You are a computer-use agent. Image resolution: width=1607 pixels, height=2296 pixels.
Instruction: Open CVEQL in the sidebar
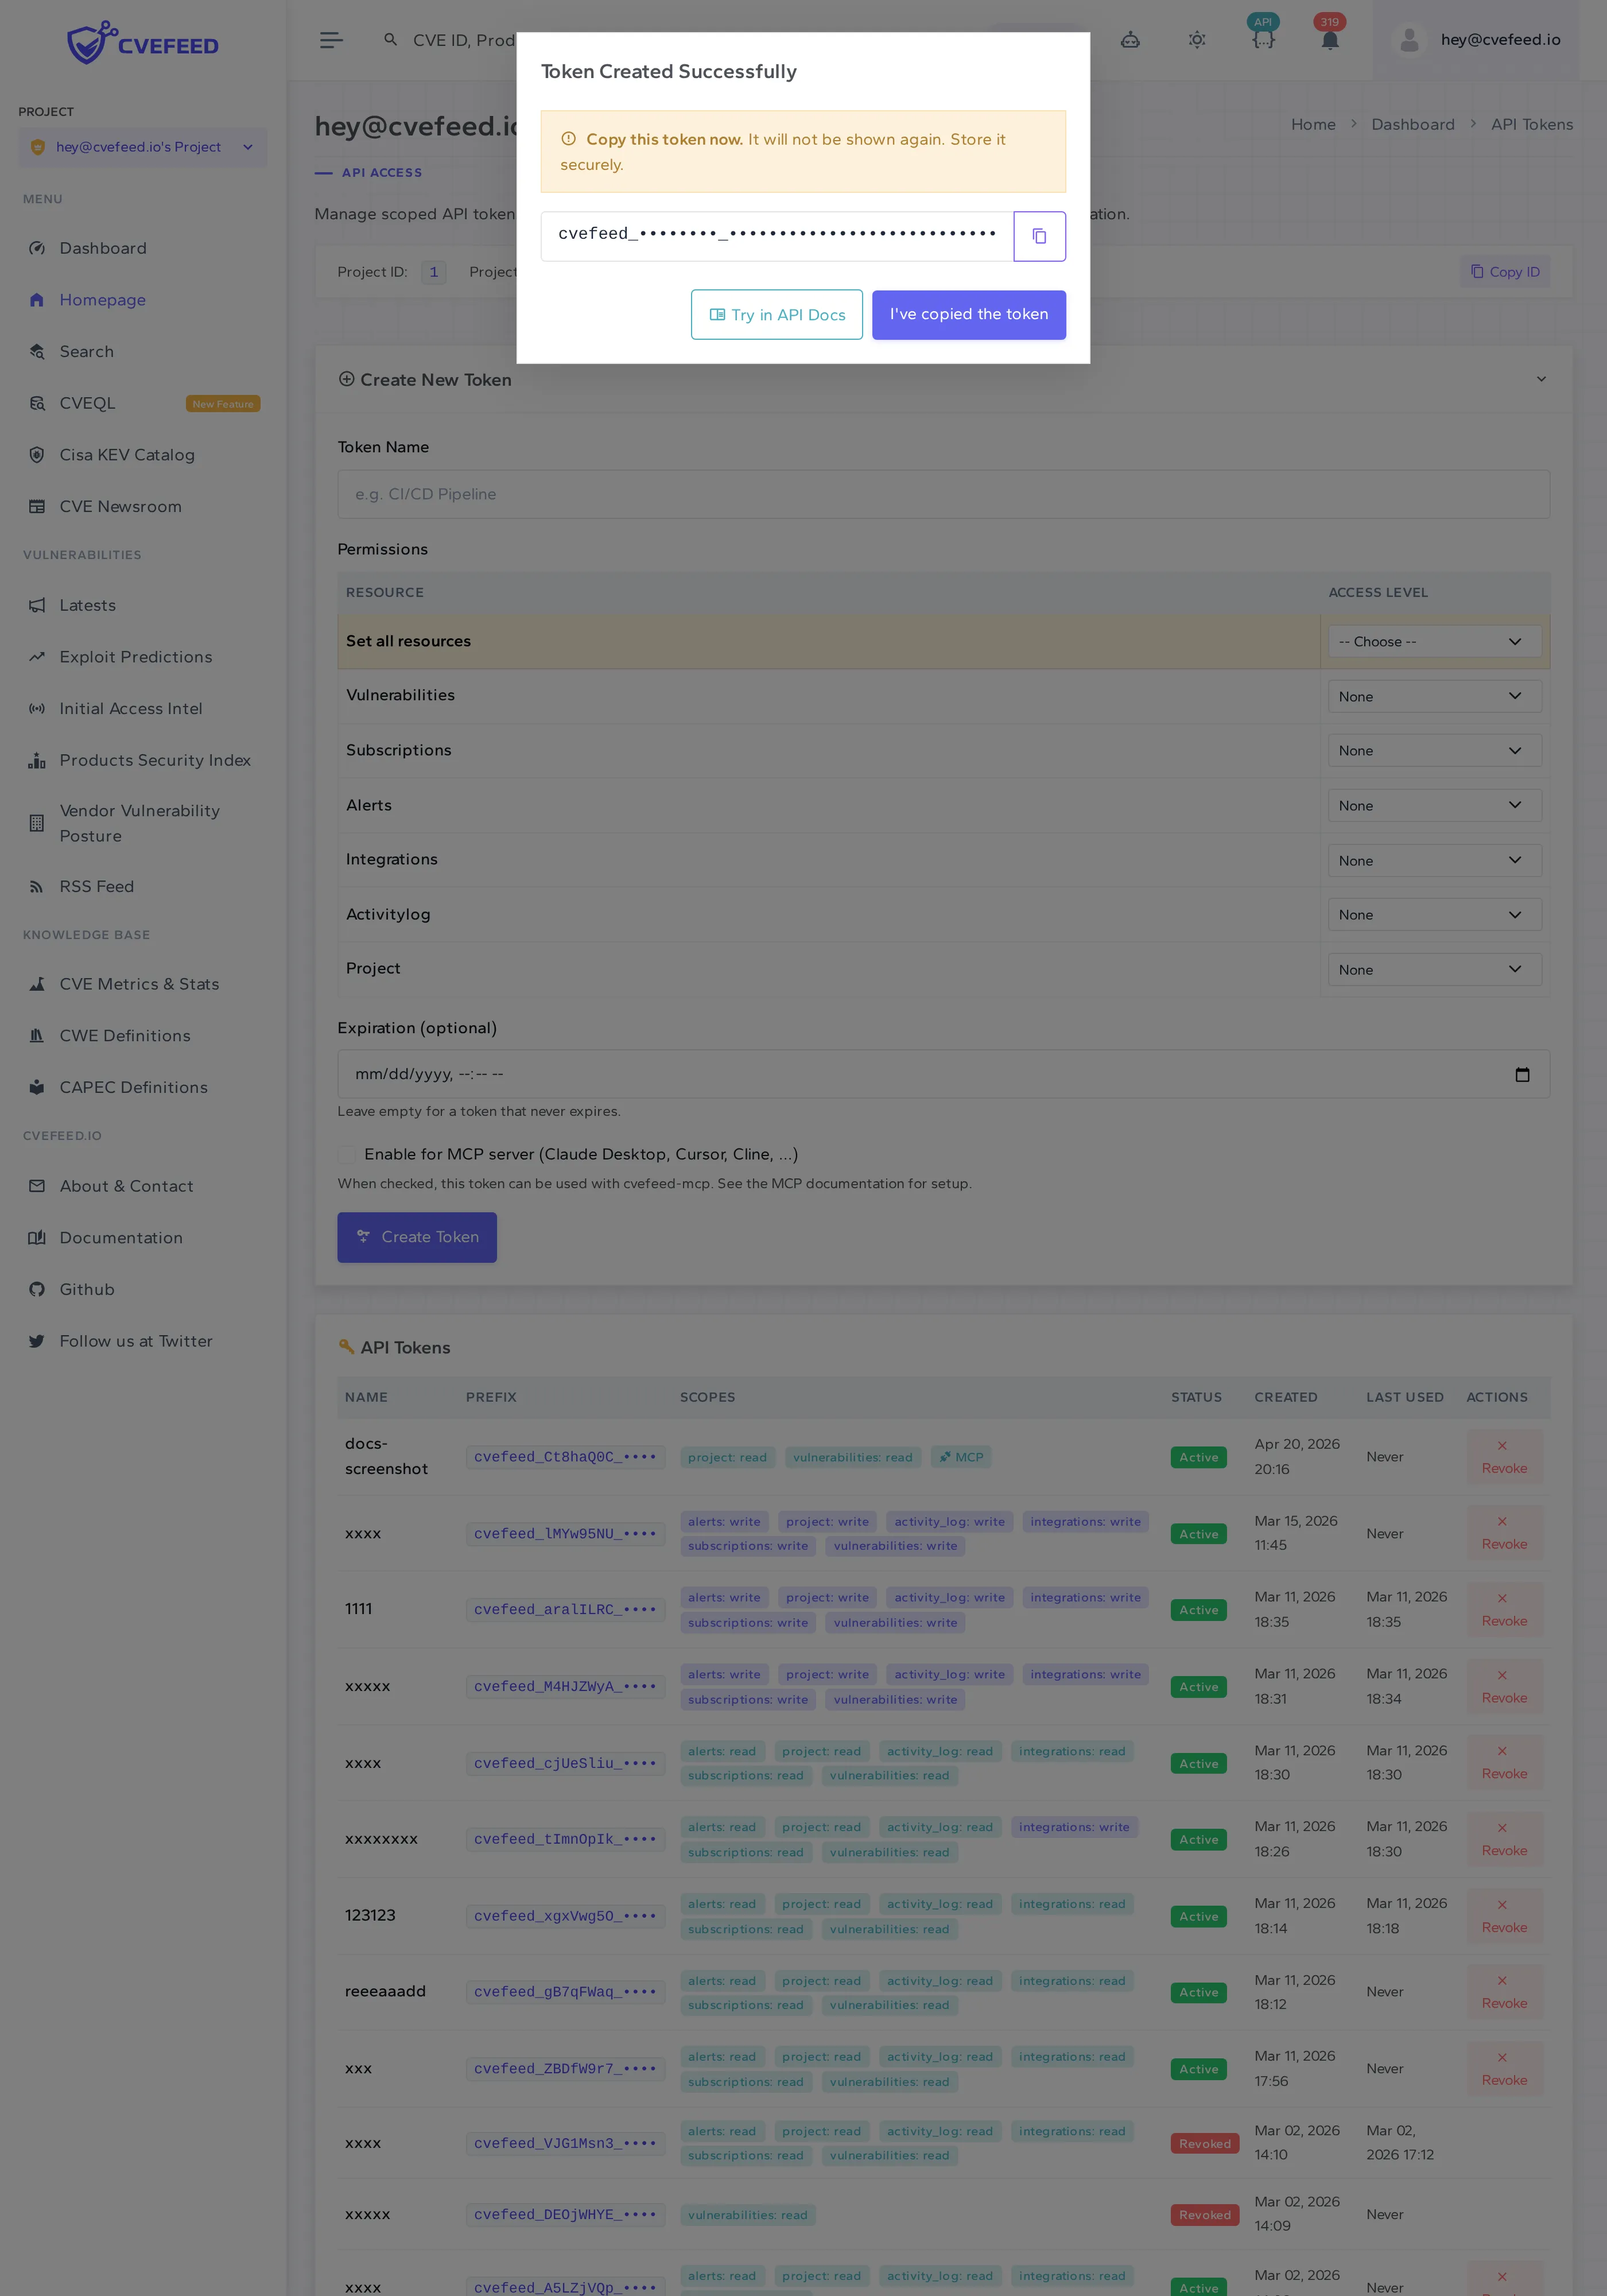pos(87,403)
